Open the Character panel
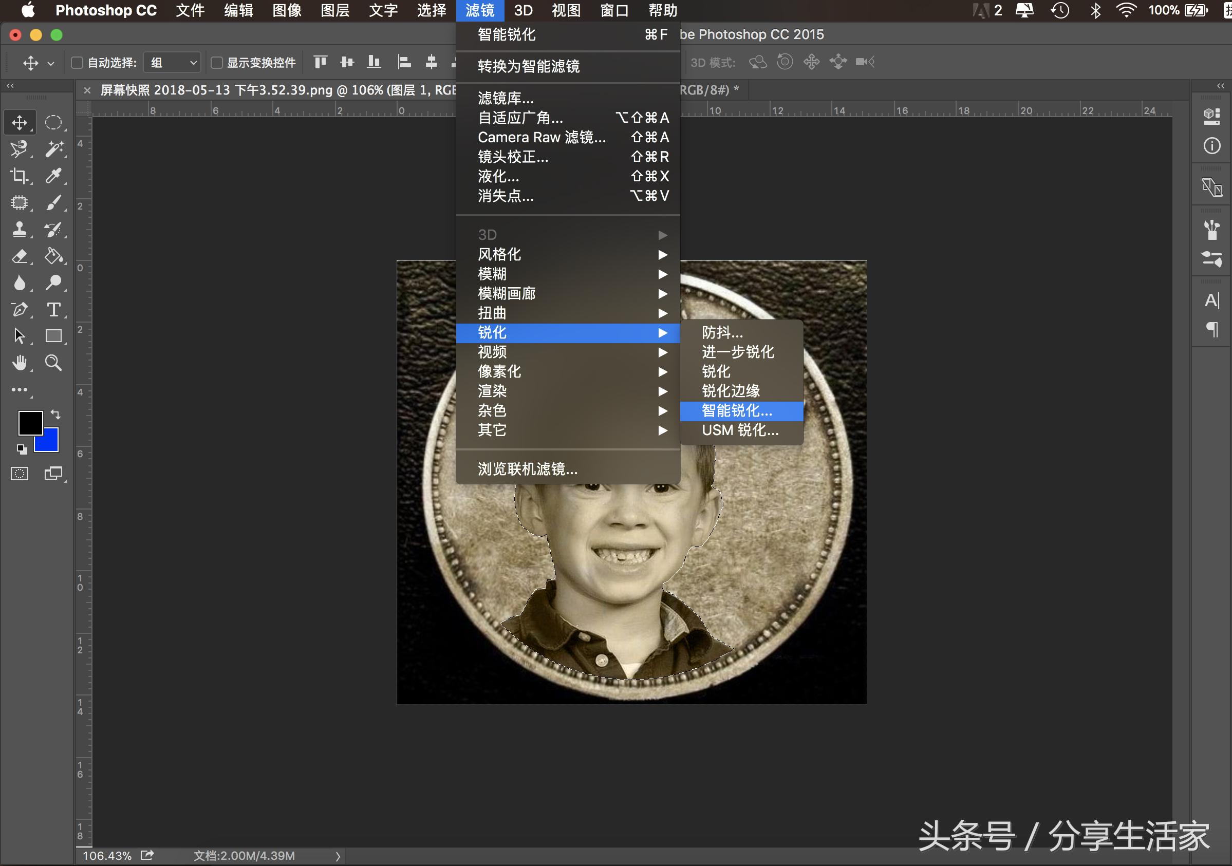 pos(1211,299)
